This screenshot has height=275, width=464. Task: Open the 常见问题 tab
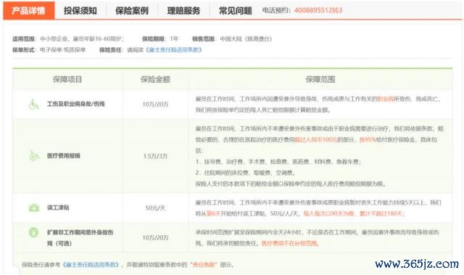(x=235, y=11)
